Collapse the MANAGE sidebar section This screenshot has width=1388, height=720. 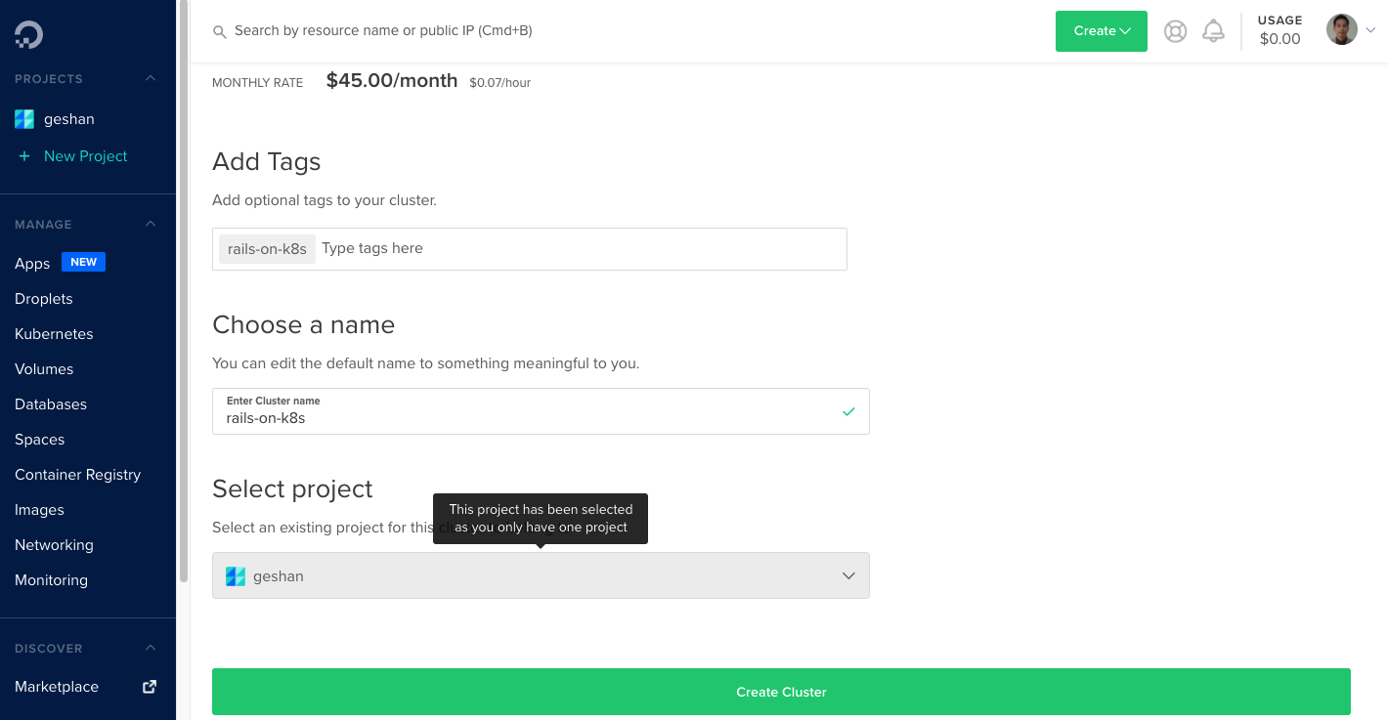click(x=150, y=224)
